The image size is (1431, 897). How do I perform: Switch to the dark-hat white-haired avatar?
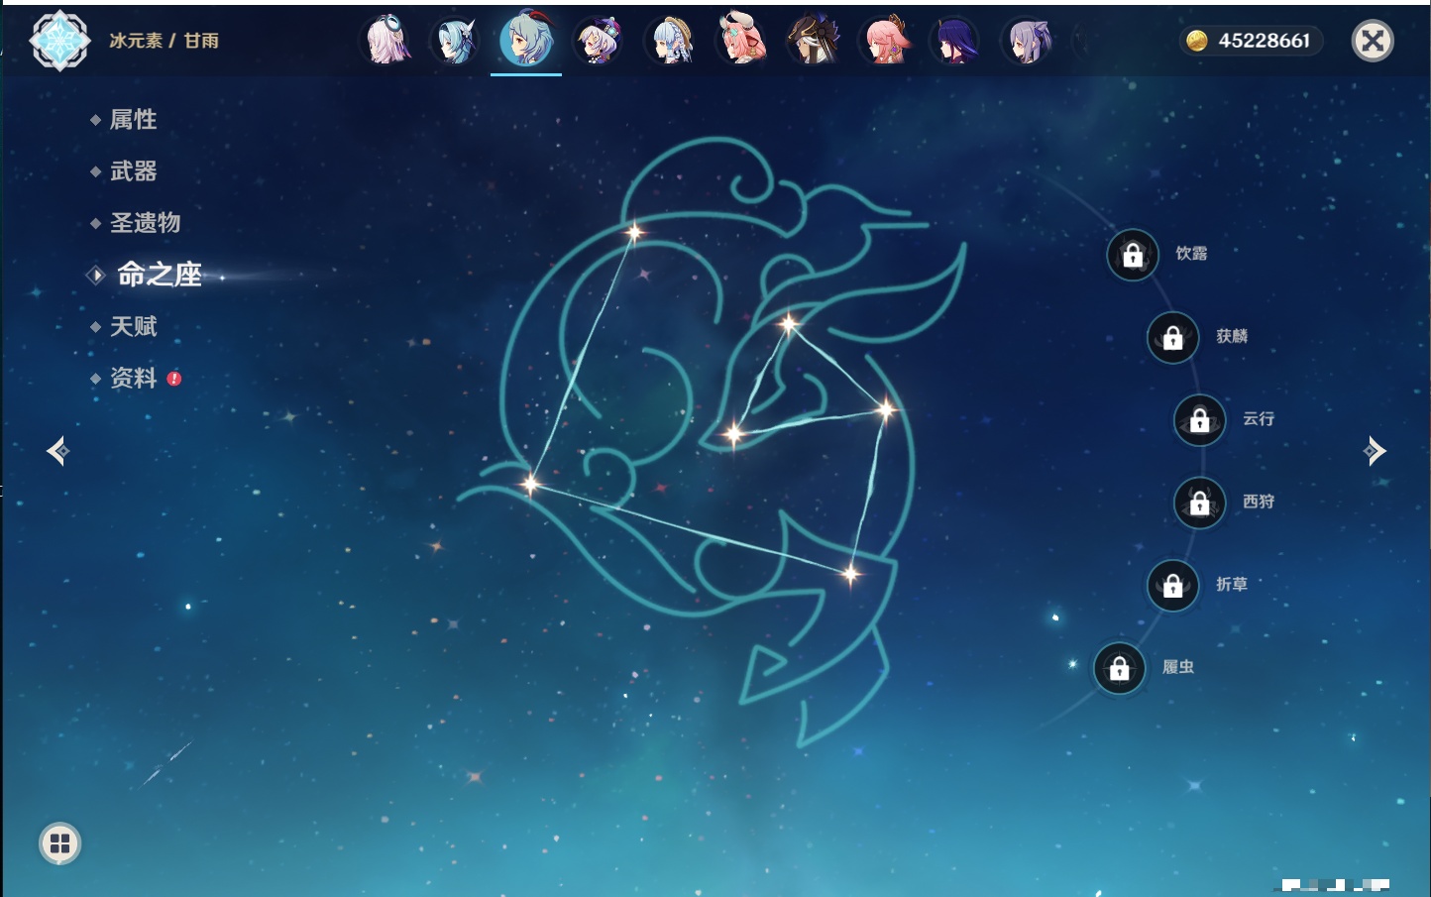click(x=813, y=41)
